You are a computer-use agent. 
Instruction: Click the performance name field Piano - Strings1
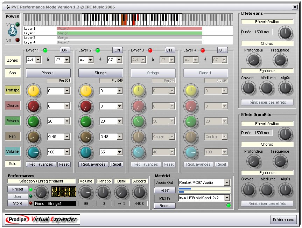(x=55, y=203)
